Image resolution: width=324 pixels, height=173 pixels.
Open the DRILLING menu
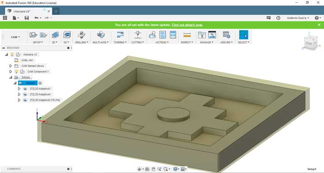click(81, 42)
